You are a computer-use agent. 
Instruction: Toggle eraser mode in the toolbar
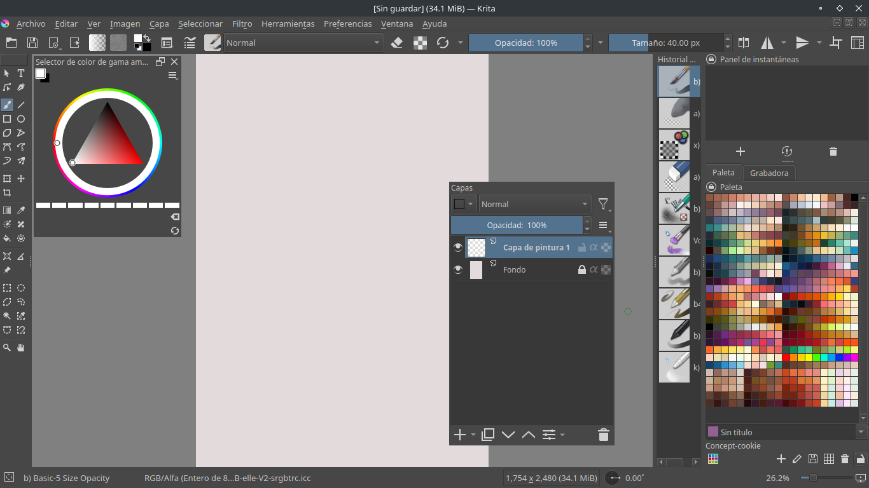coord(397,43)
